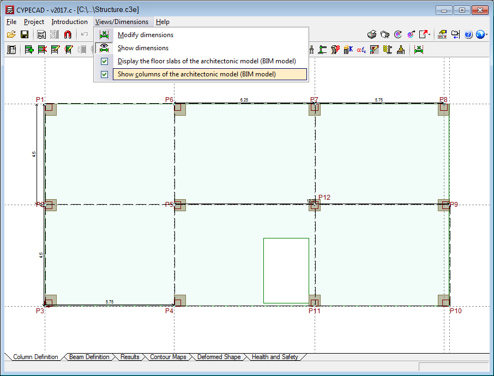
Task: Open the export document dropdown arrow
Action: [x=430, y=34]
